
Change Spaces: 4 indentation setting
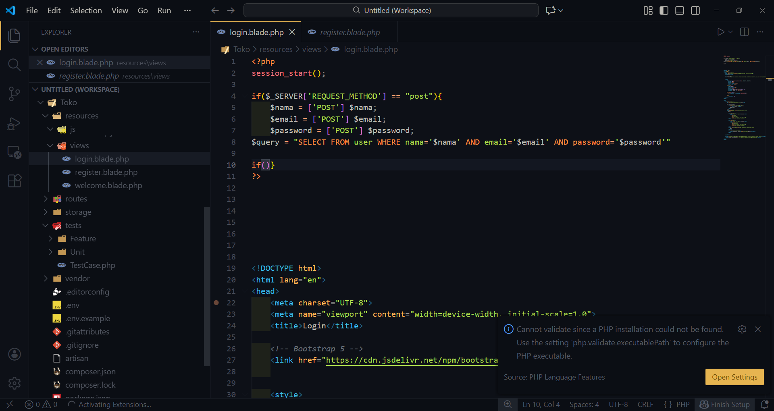point(584,404)
